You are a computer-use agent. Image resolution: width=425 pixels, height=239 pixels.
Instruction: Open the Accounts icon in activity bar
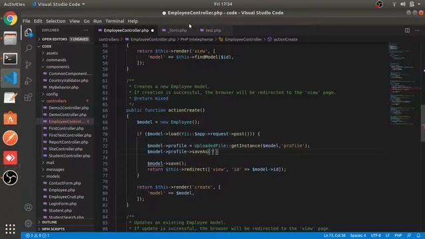(x=29, y=207)
